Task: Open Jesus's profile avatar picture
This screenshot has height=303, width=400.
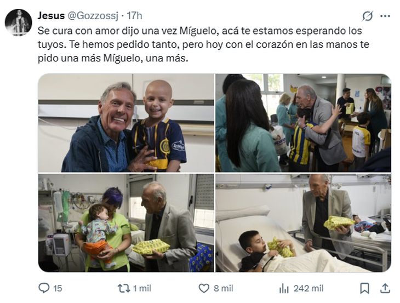Action: [x=19, y=22]
